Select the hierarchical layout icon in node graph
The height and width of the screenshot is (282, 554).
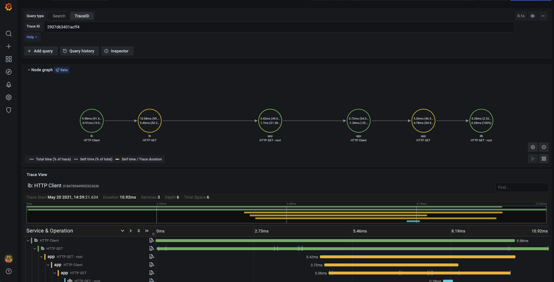point(533,159)
